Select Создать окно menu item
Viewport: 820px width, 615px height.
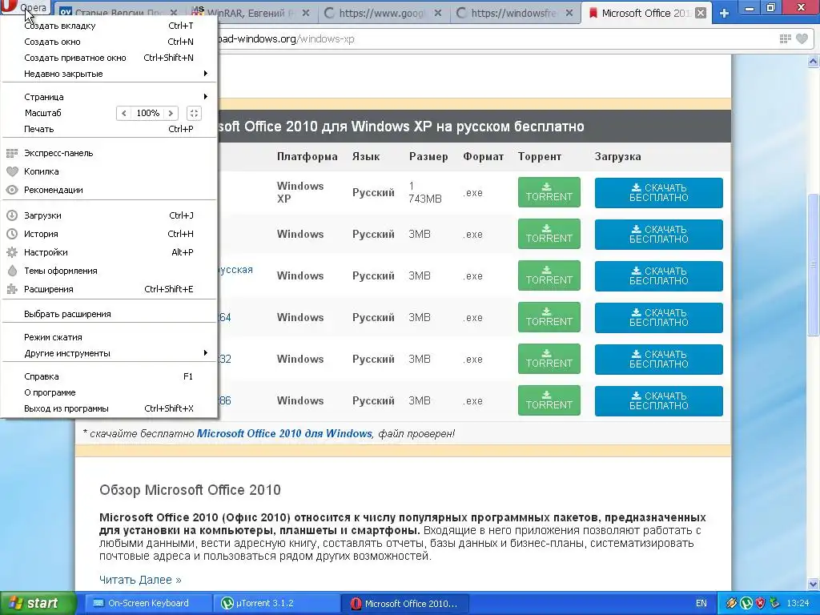(x=109, y=42)
